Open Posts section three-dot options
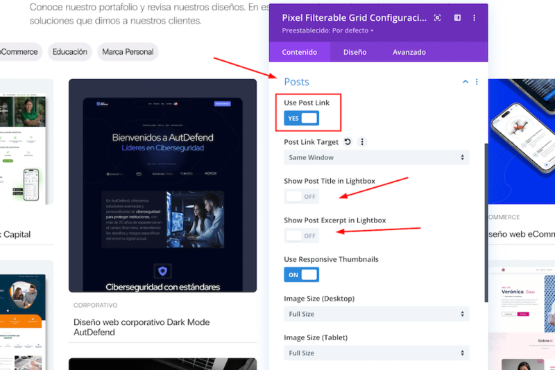 (x=477, y=82)
